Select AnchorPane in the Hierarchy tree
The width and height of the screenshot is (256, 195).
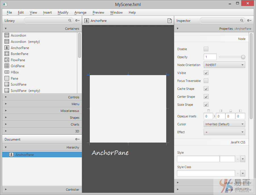(25, 155)
